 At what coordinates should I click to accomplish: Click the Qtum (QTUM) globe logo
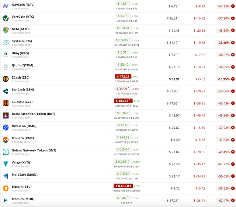[x=6, y=67]
